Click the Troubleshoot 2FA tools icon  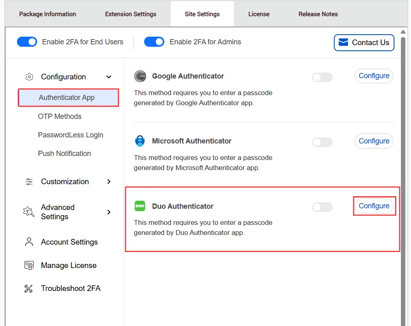point(29,289)
